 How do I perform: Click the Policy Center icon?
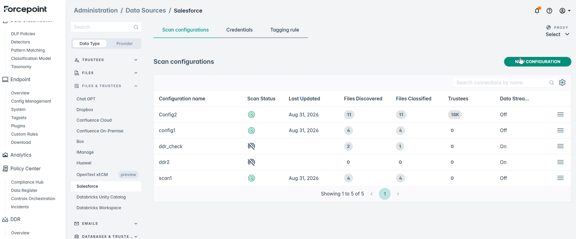pos(5,169)
